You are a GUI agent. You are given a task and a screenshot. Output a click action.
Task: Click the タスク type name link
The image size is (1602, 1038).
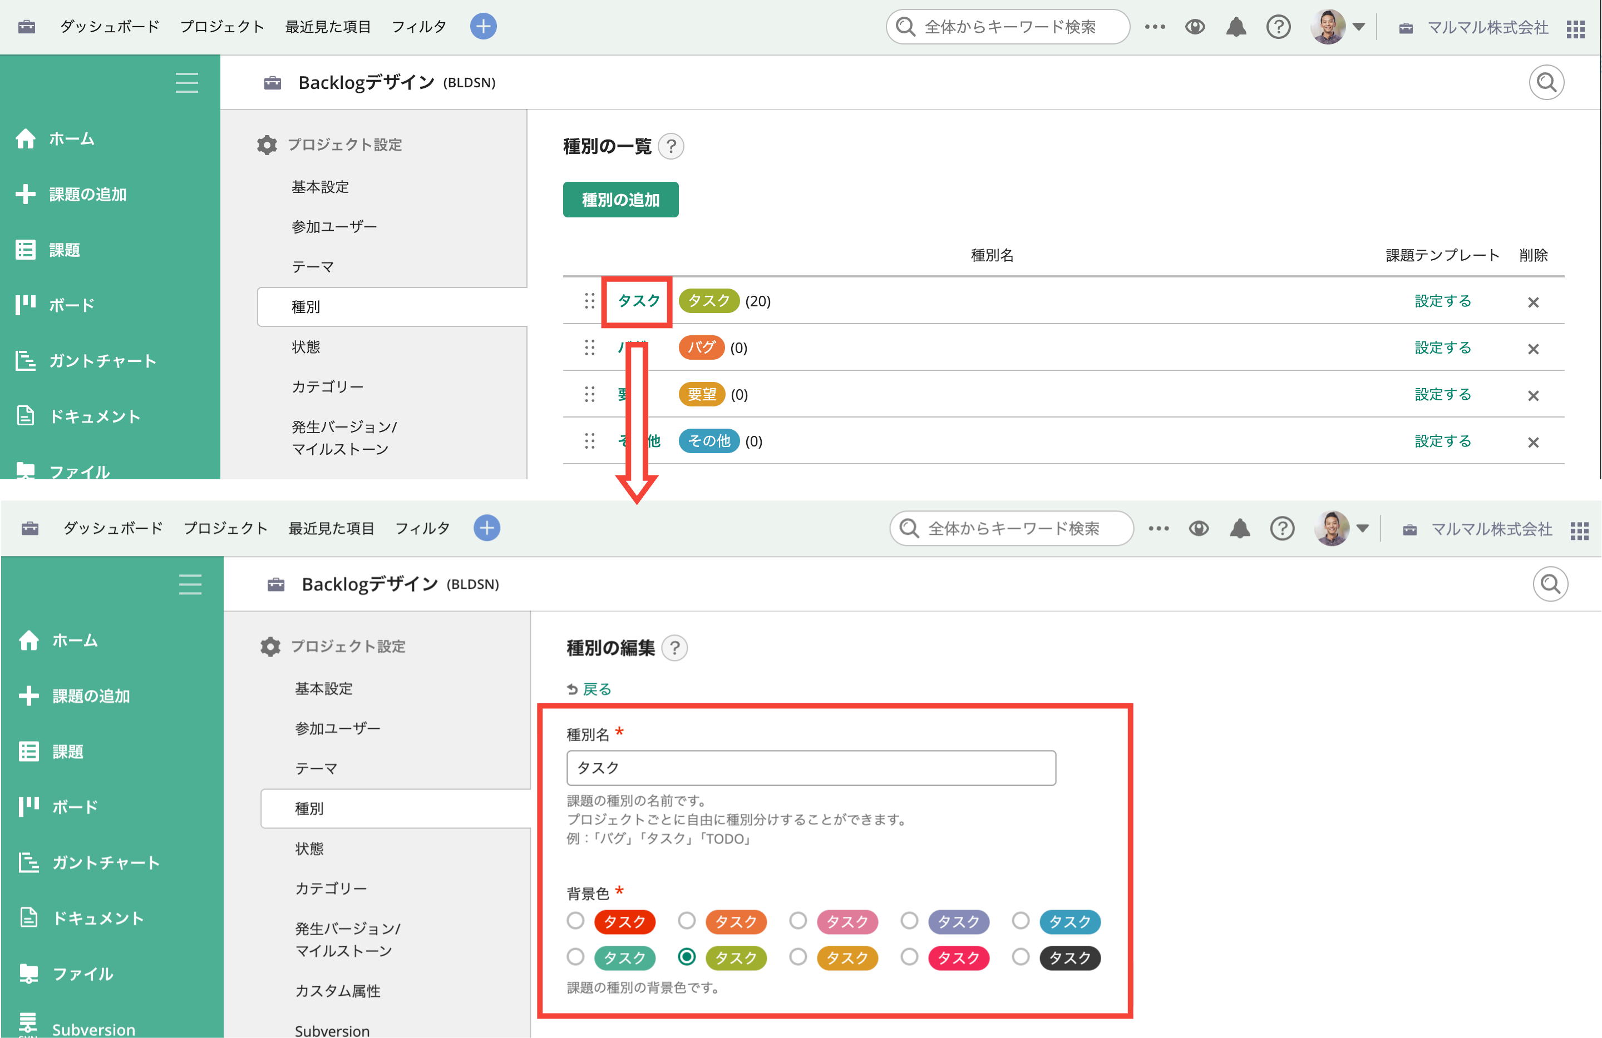638,301
